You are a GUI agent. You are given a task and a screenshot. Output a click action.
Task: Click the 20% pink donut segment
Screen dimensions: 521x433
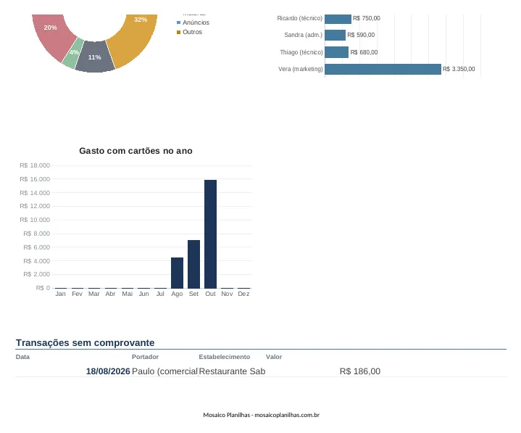tap(51, 36)
